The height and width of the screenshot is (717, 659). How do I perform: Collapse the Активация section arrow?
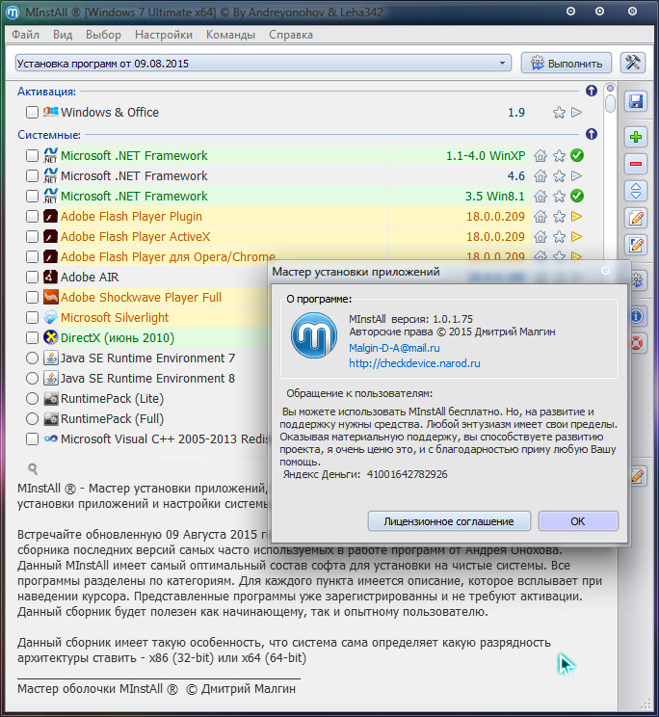pos(592,91)
